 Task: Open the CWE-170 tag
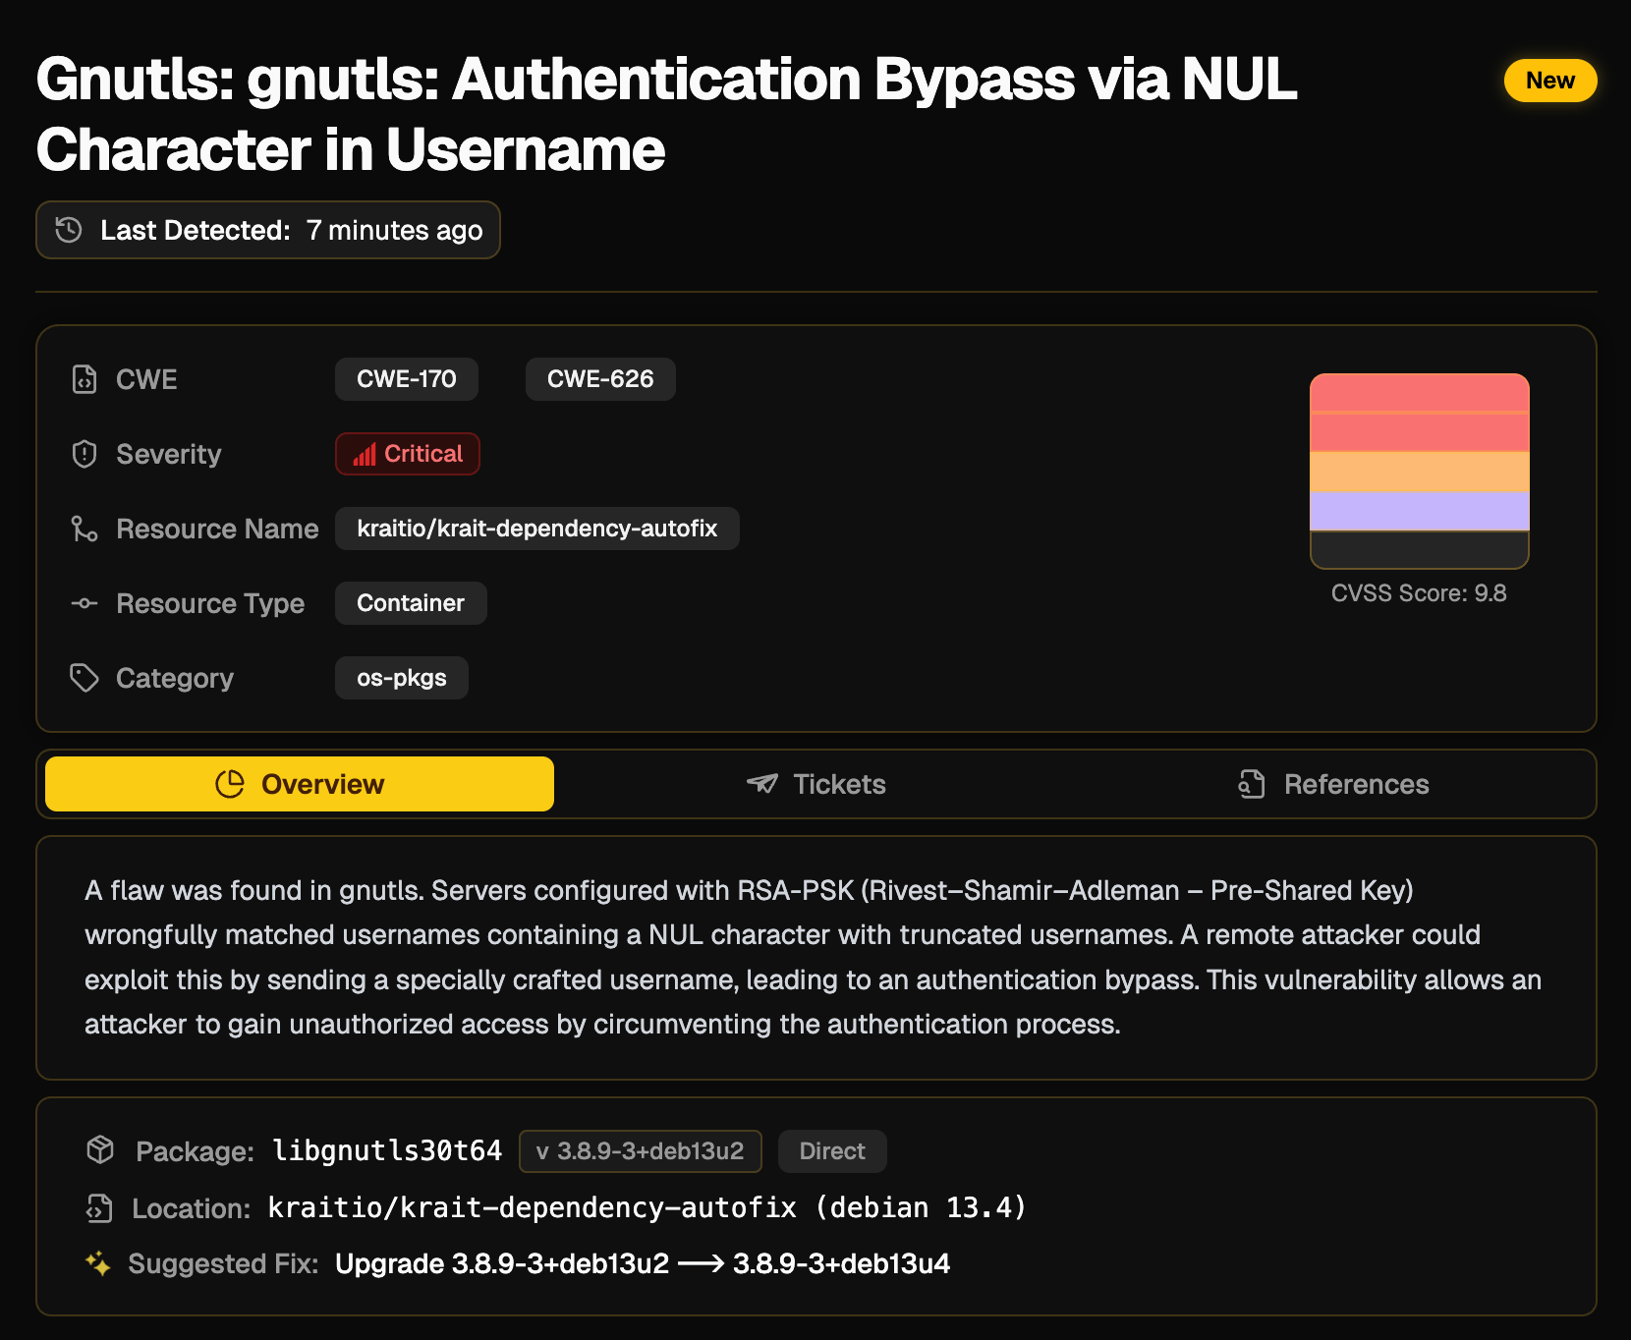click(407, 379)
